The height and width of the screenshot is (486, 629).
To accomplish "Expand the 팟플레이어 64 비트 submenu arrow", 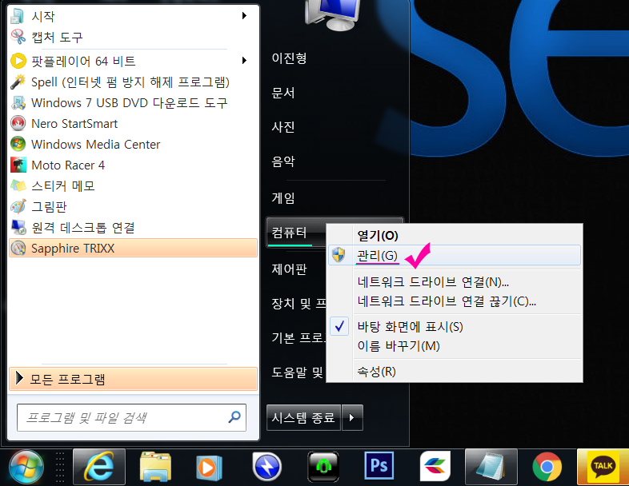I will (x=244, y=61).
